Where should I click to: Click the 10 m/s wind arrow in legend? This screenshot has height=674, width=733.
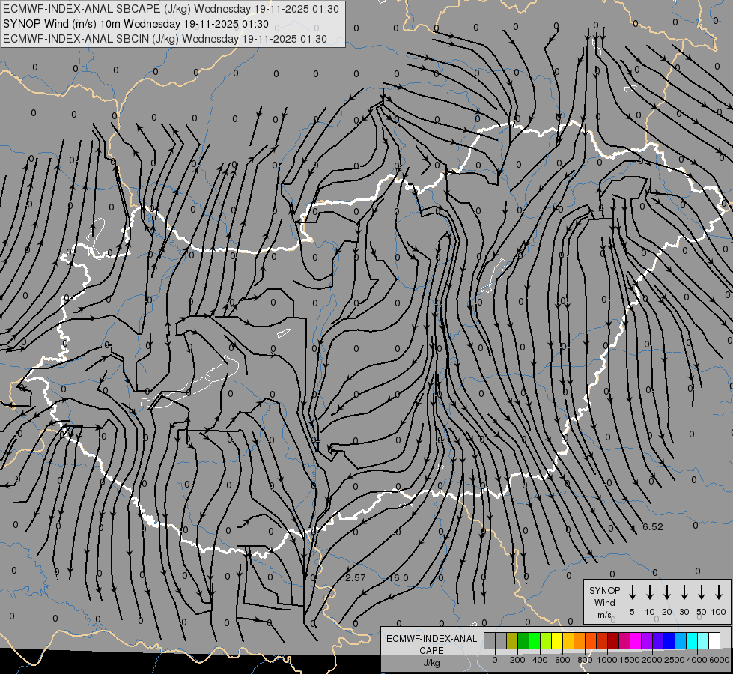click(x=650, y=592)
